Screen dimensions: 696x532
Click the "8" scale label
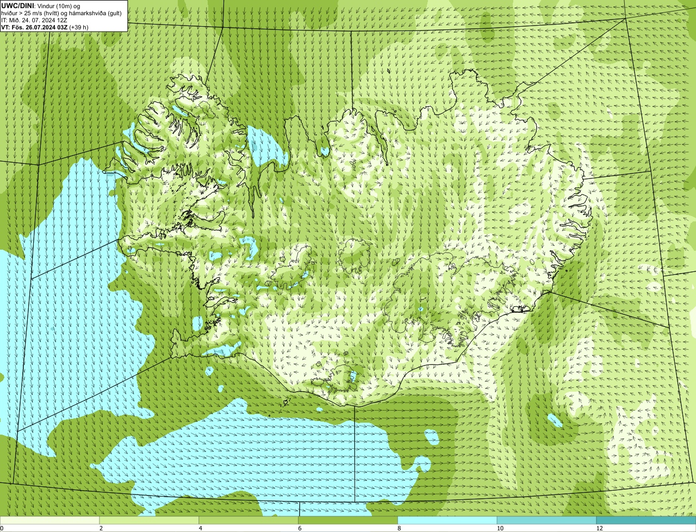pyautogui.click(x=399, y=528)
